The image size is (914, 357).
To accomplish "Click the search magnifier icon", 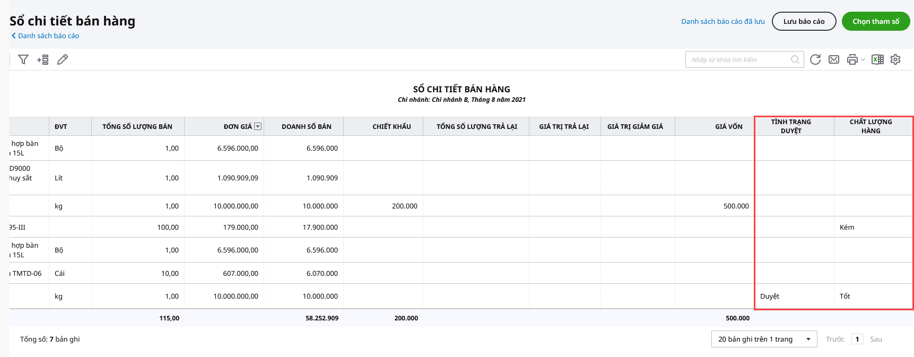I will (795, 59).
